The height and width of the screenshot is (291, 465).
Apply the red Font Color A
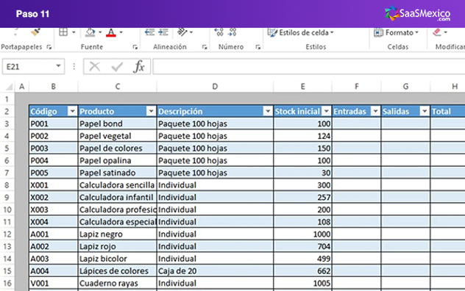tap(111, 32)
